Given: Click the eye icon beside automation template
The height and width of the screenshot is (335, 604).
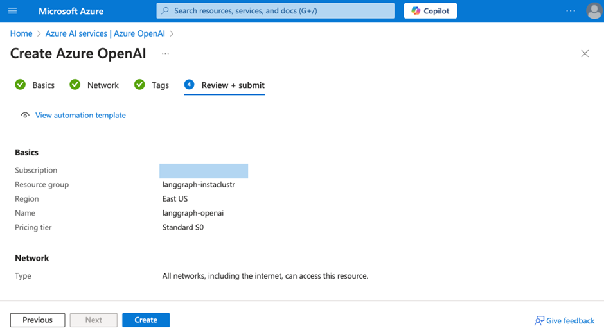Looking at the screenshot, I should [x=25, y=115].
